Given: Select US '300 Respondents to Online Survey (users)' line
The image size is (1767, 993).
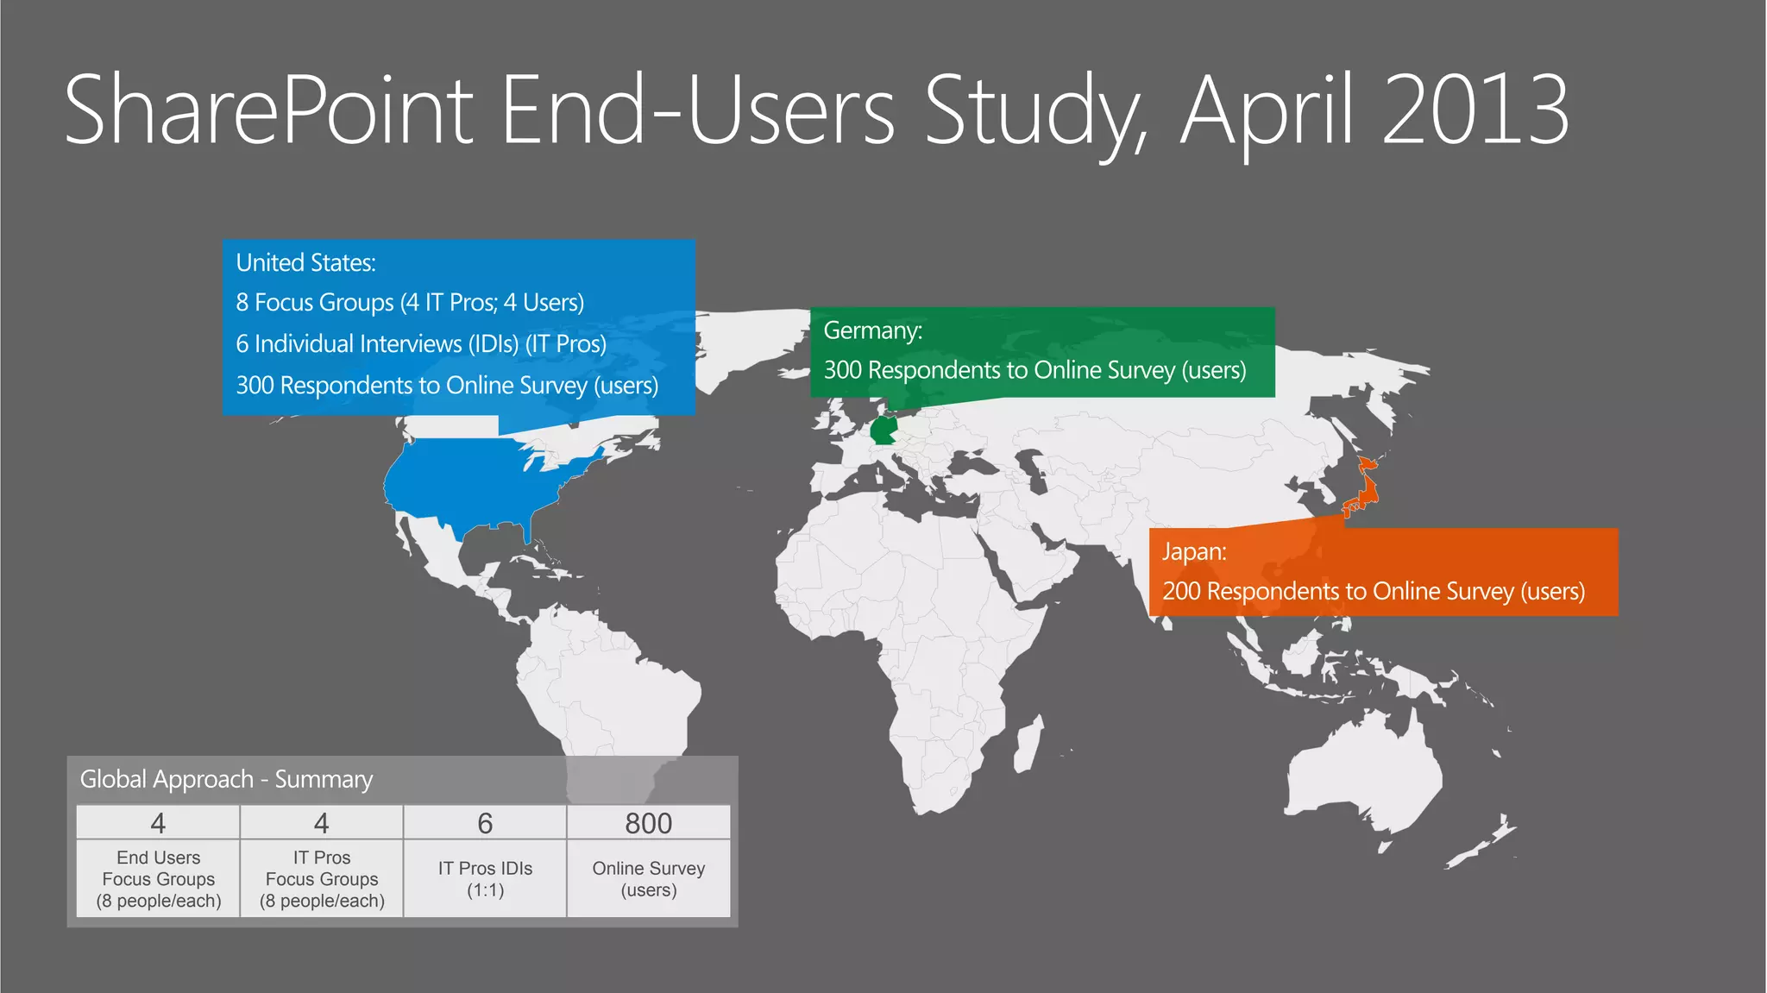Looking at the screenshot, I should (x=447, y=386).
